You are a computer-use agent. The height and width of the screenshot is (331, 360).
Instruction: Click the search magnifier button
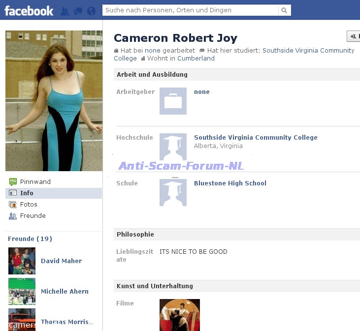[284, 10]
